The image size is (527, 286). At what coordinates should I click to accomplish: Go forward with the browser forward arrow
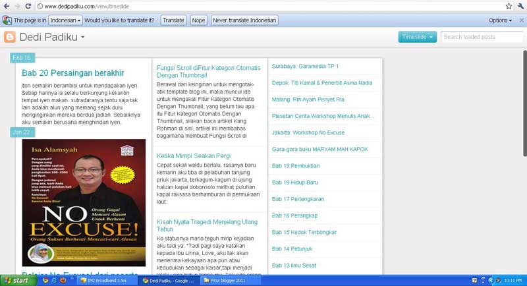click(x=17, y=6)
